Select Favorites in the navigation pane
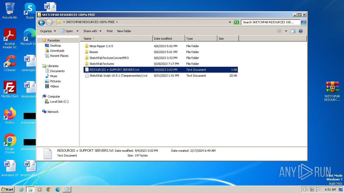344x193 pixels. (x=54, y=40)
